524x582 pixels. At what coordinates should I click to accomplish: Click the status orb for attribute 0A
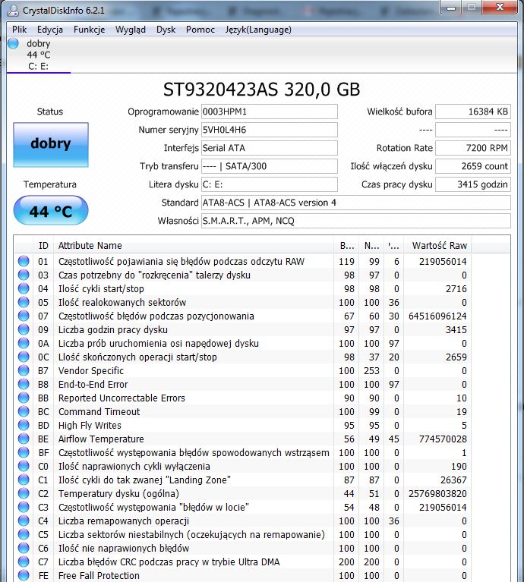coord(24,343)
